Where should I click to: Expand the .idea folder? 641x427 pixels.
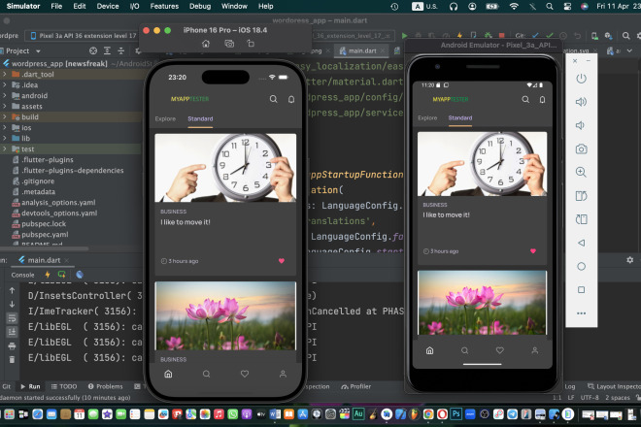5,85
